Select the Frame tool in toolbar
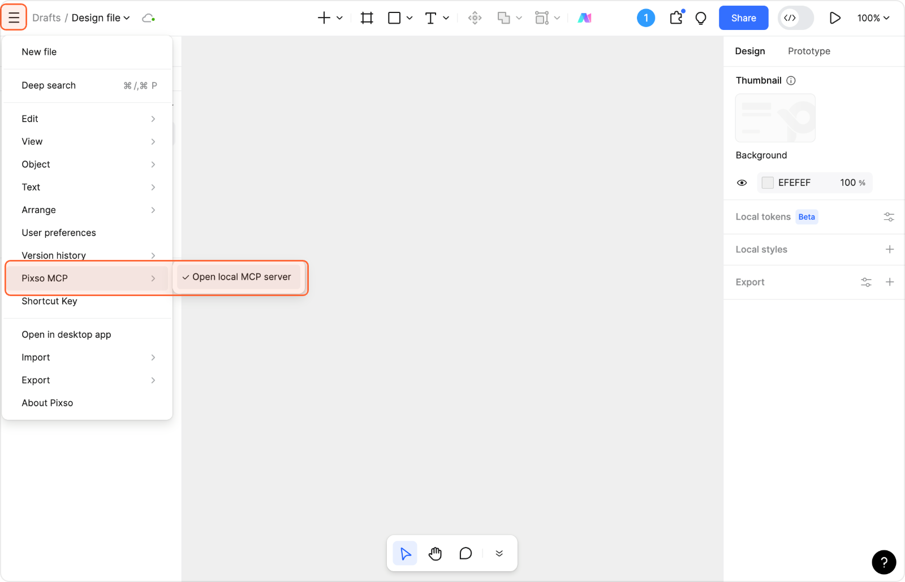 pyautogui.click(x=367, y=18)
